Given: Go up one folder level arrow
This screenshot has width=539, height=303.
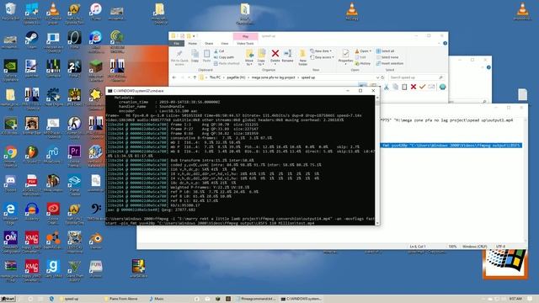Looking at the screenshot, I should [x=195, y=77].
